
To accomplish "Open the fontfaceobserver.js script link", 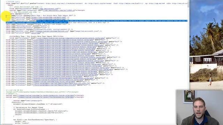I will pyautogui.click(x=46, y=97).
